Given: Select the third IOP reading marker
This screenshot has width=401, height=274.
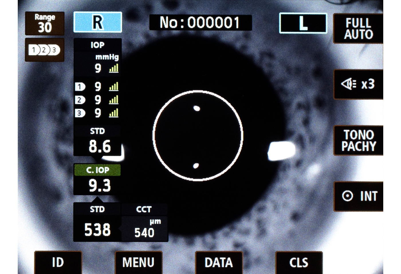Looking at the screenshot, I should click(80, 113).
